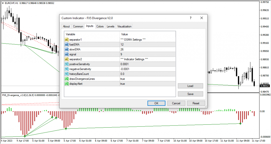Click the fastEMA integer type icon
The height and width of the screenshot is (144, 271).
coord(67,44)
